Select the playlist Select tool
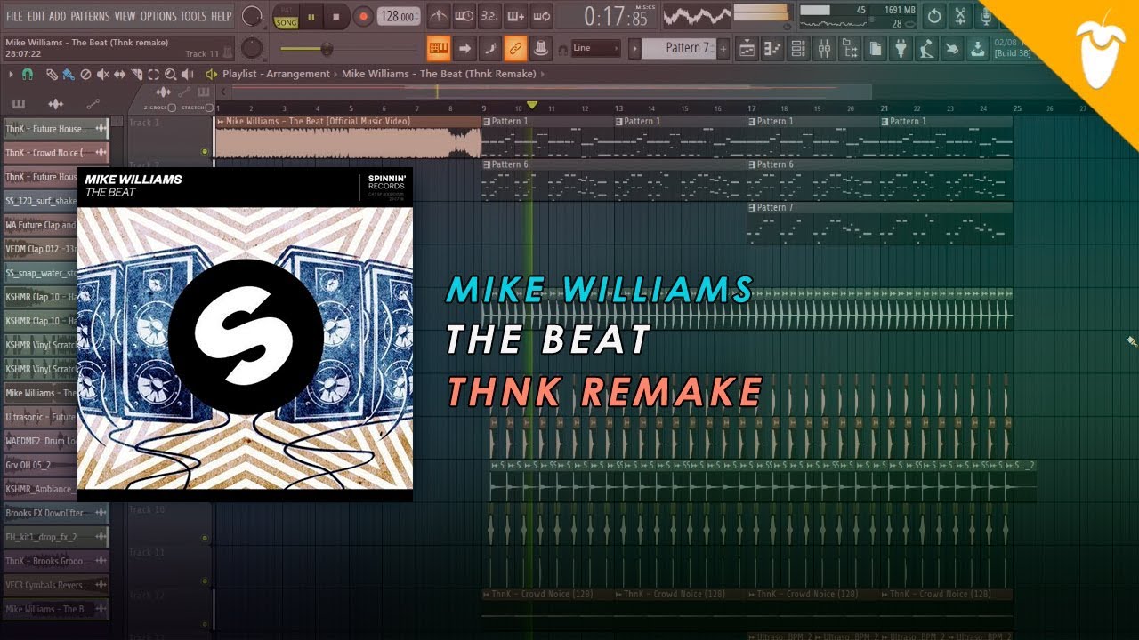 pyautogui.click(x=154, y=75)
